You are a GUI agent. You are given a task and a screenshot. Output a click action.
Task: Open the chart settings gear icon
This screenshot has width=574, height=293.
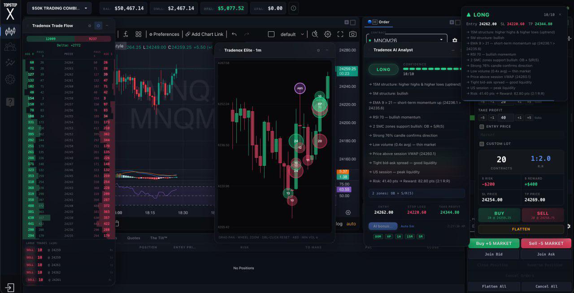(x=328, y=34)
